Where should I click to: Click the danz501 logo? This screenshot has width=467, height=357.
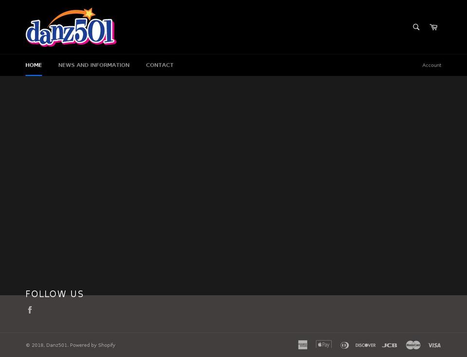(71, 27)
